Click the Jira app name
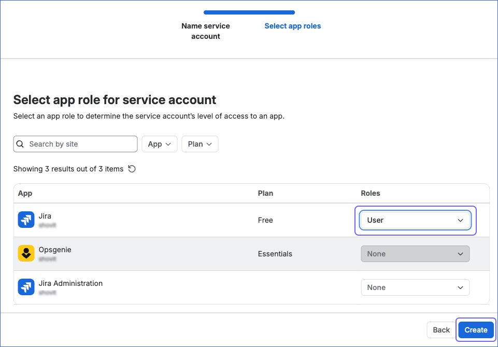 [45, 216]
